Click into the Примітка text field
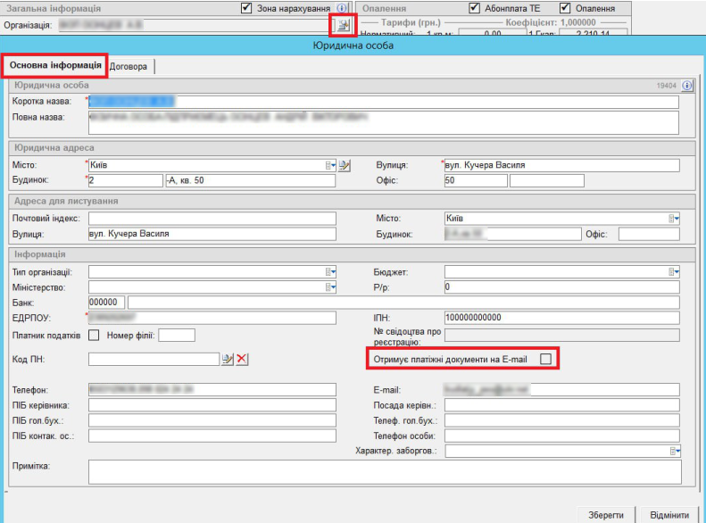Image resolution: width=706 pixels, height=523 pixels. pyautogui.click(x=384, y=472)
